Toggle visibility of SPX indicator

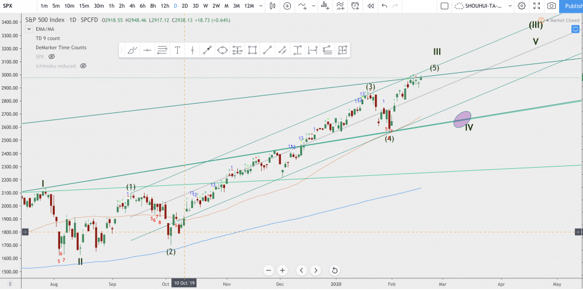(51, 56)
